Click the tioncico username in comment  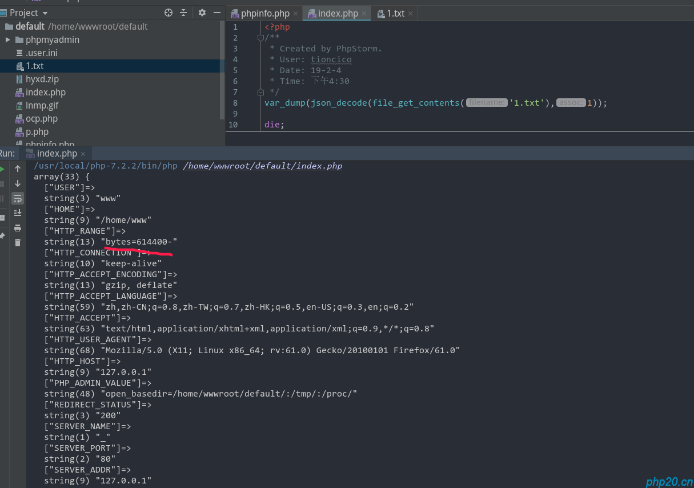coord(331,59)
